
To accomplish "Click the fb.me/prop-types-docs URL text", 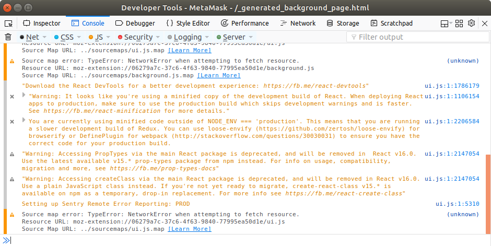I will [162, 168].
